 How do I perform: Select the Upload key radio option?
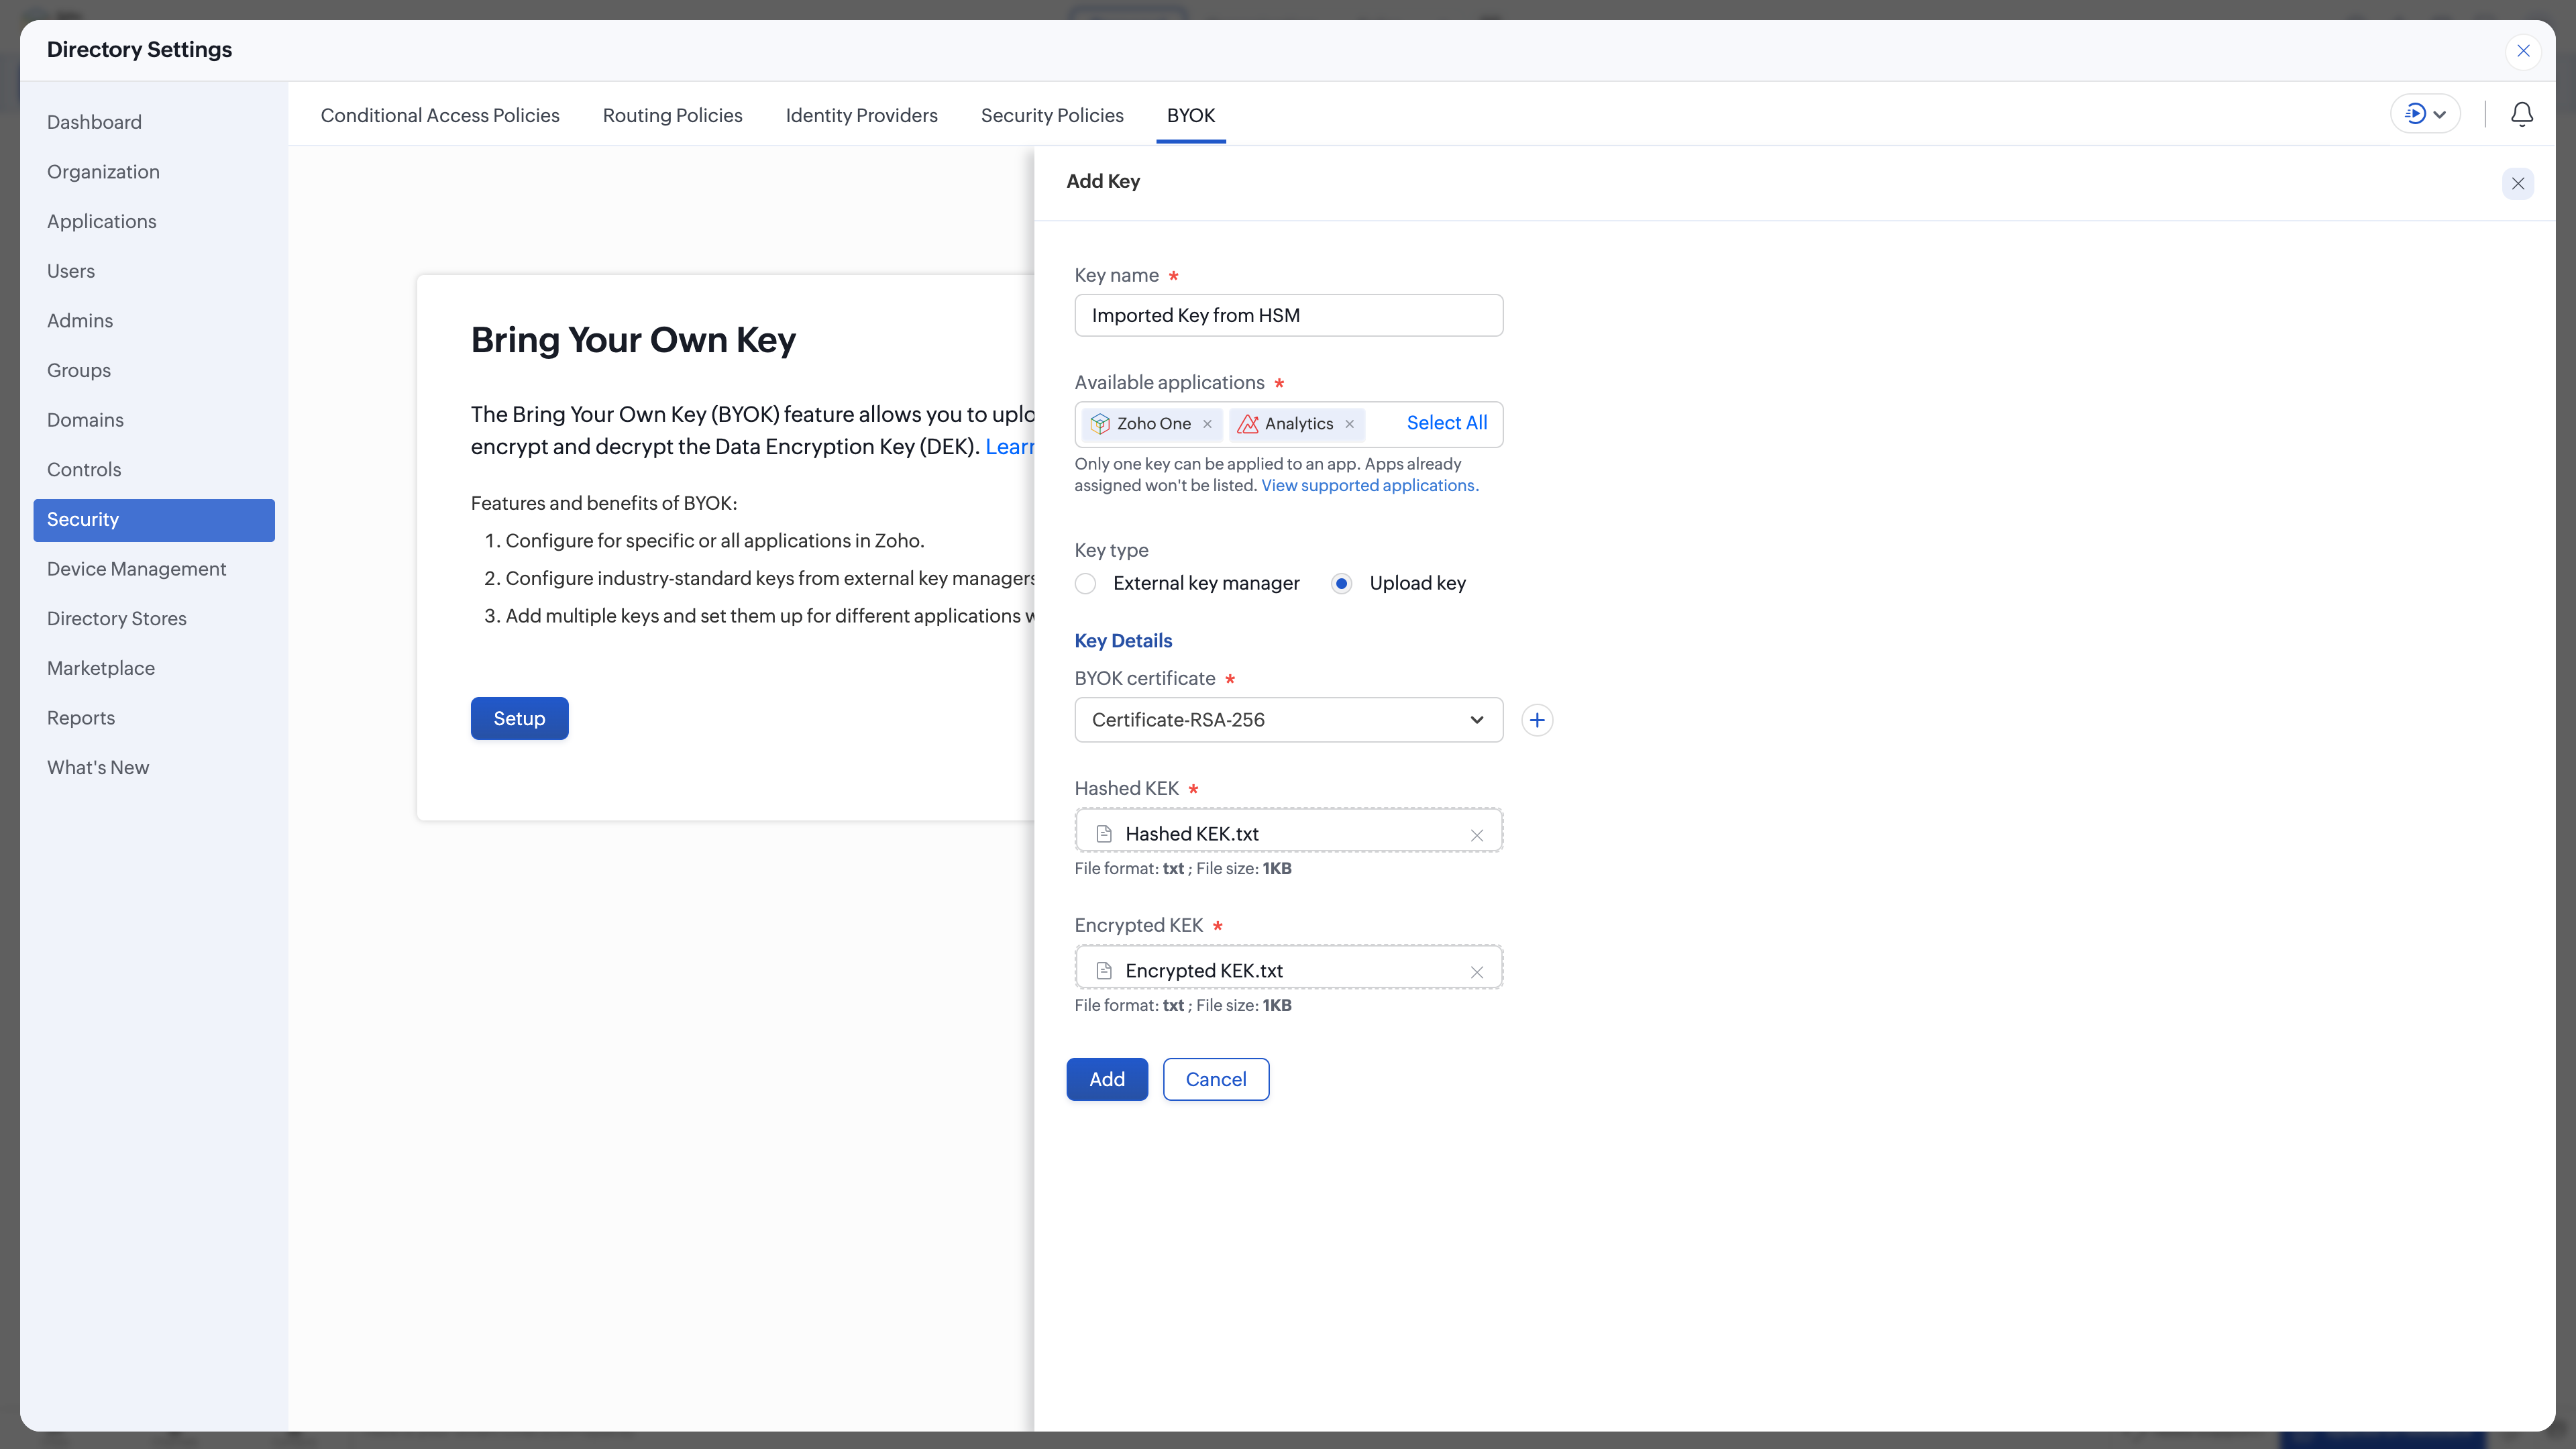click(x=1341, y=584)
